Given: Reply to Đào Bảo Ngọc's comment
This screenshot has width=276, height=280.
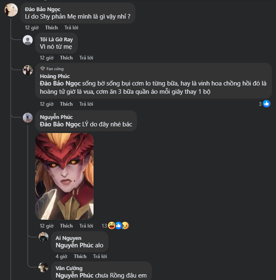Looking at the screenshot, I should 71,28.
